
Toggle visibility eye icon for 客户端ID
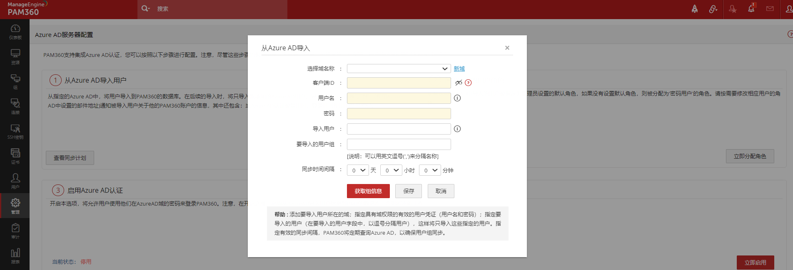coord(459,83)
